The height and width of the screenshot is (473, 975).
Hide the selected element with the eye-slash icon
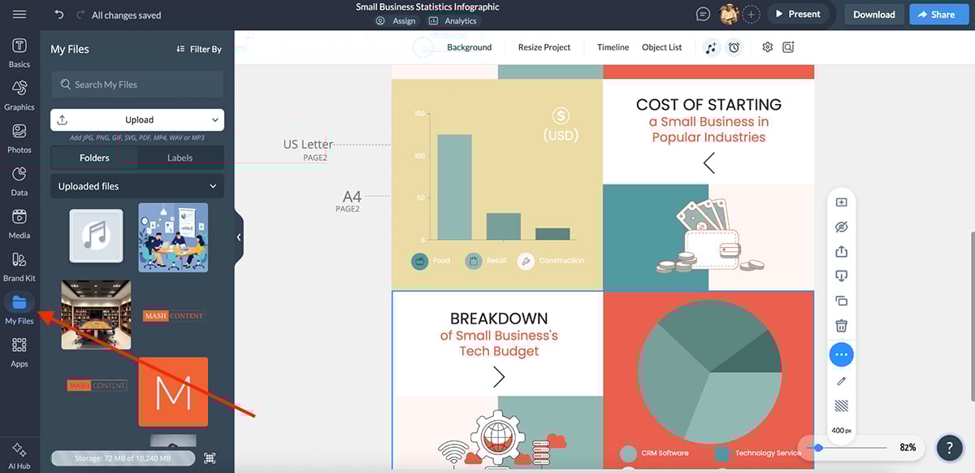tap(841, 226)
